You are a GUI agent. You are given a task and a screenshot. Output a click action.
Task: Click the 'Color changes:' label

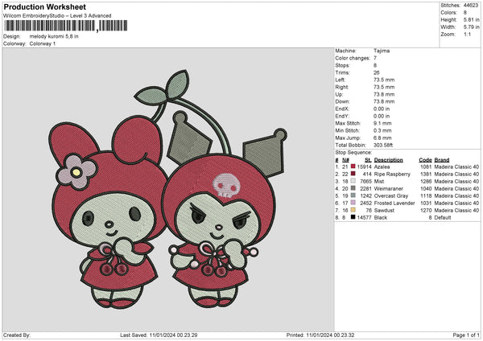[353, 58]
